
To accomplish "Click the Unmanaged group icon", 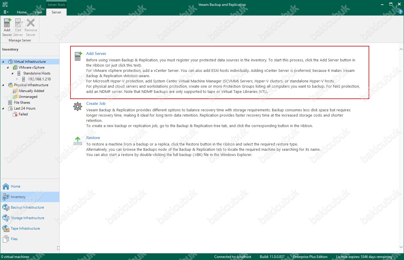I will tap(15, 97).
